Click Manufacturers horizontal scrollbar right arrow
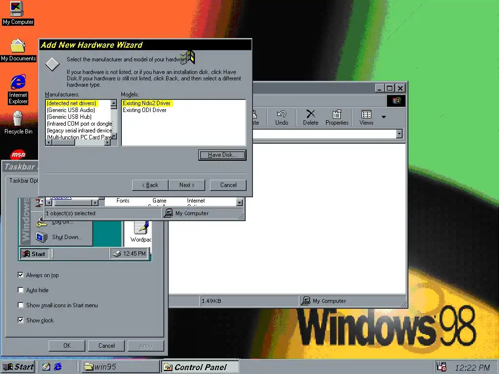The width and height of the screenshot is (499, 374). (108, 143)
